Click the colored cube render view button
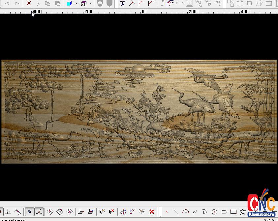Image resolution: width=278 pixels, height=221 pixels. 69,3
